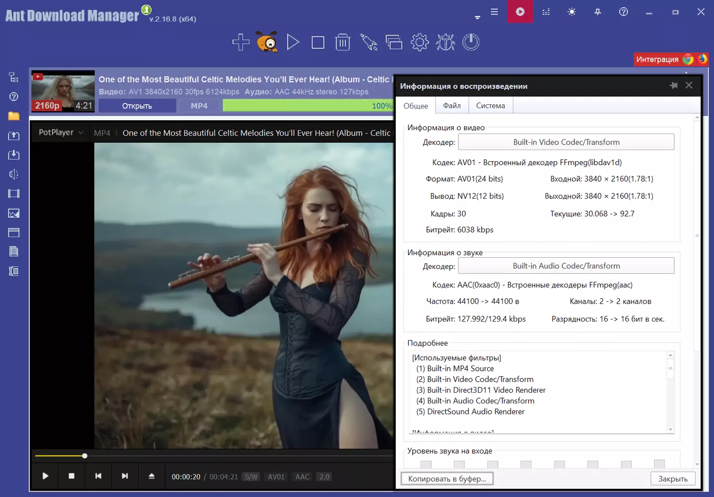Click the add download plus icon

coord(240,42)
